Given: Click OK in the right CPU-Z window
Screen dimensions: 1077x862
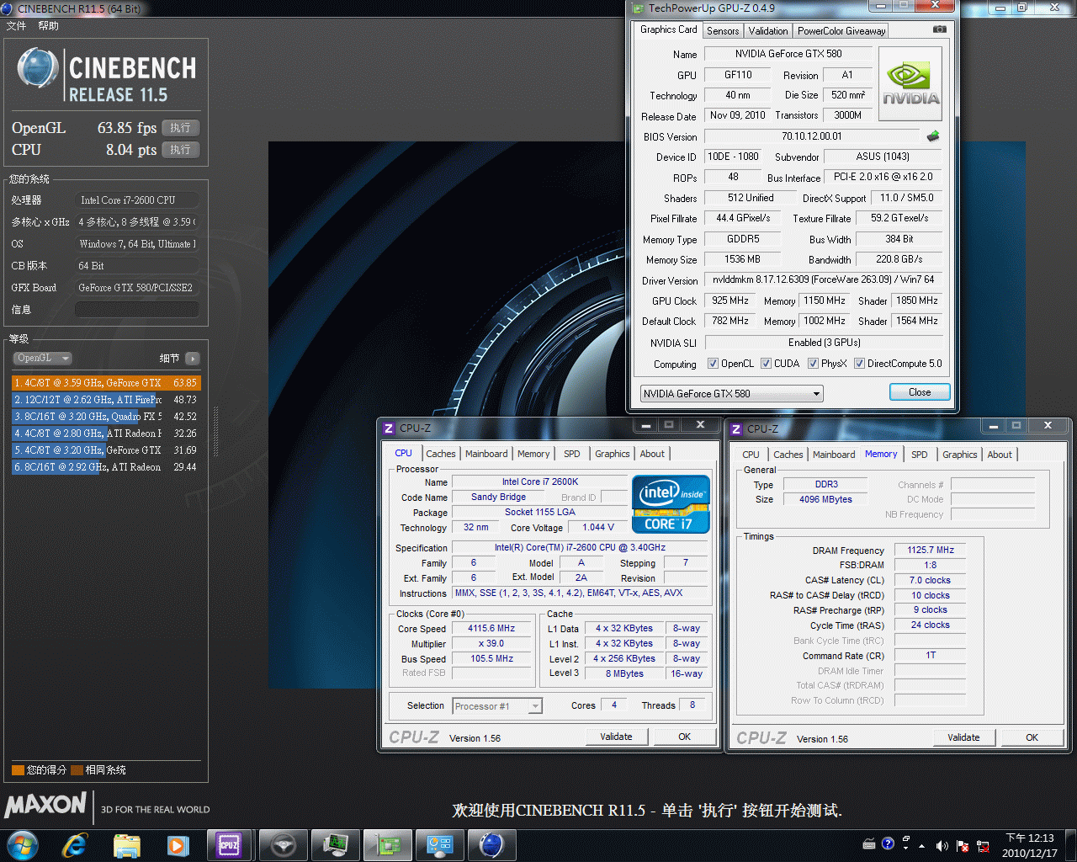Looking at the screenshot, I should [x=1032, y=737].
